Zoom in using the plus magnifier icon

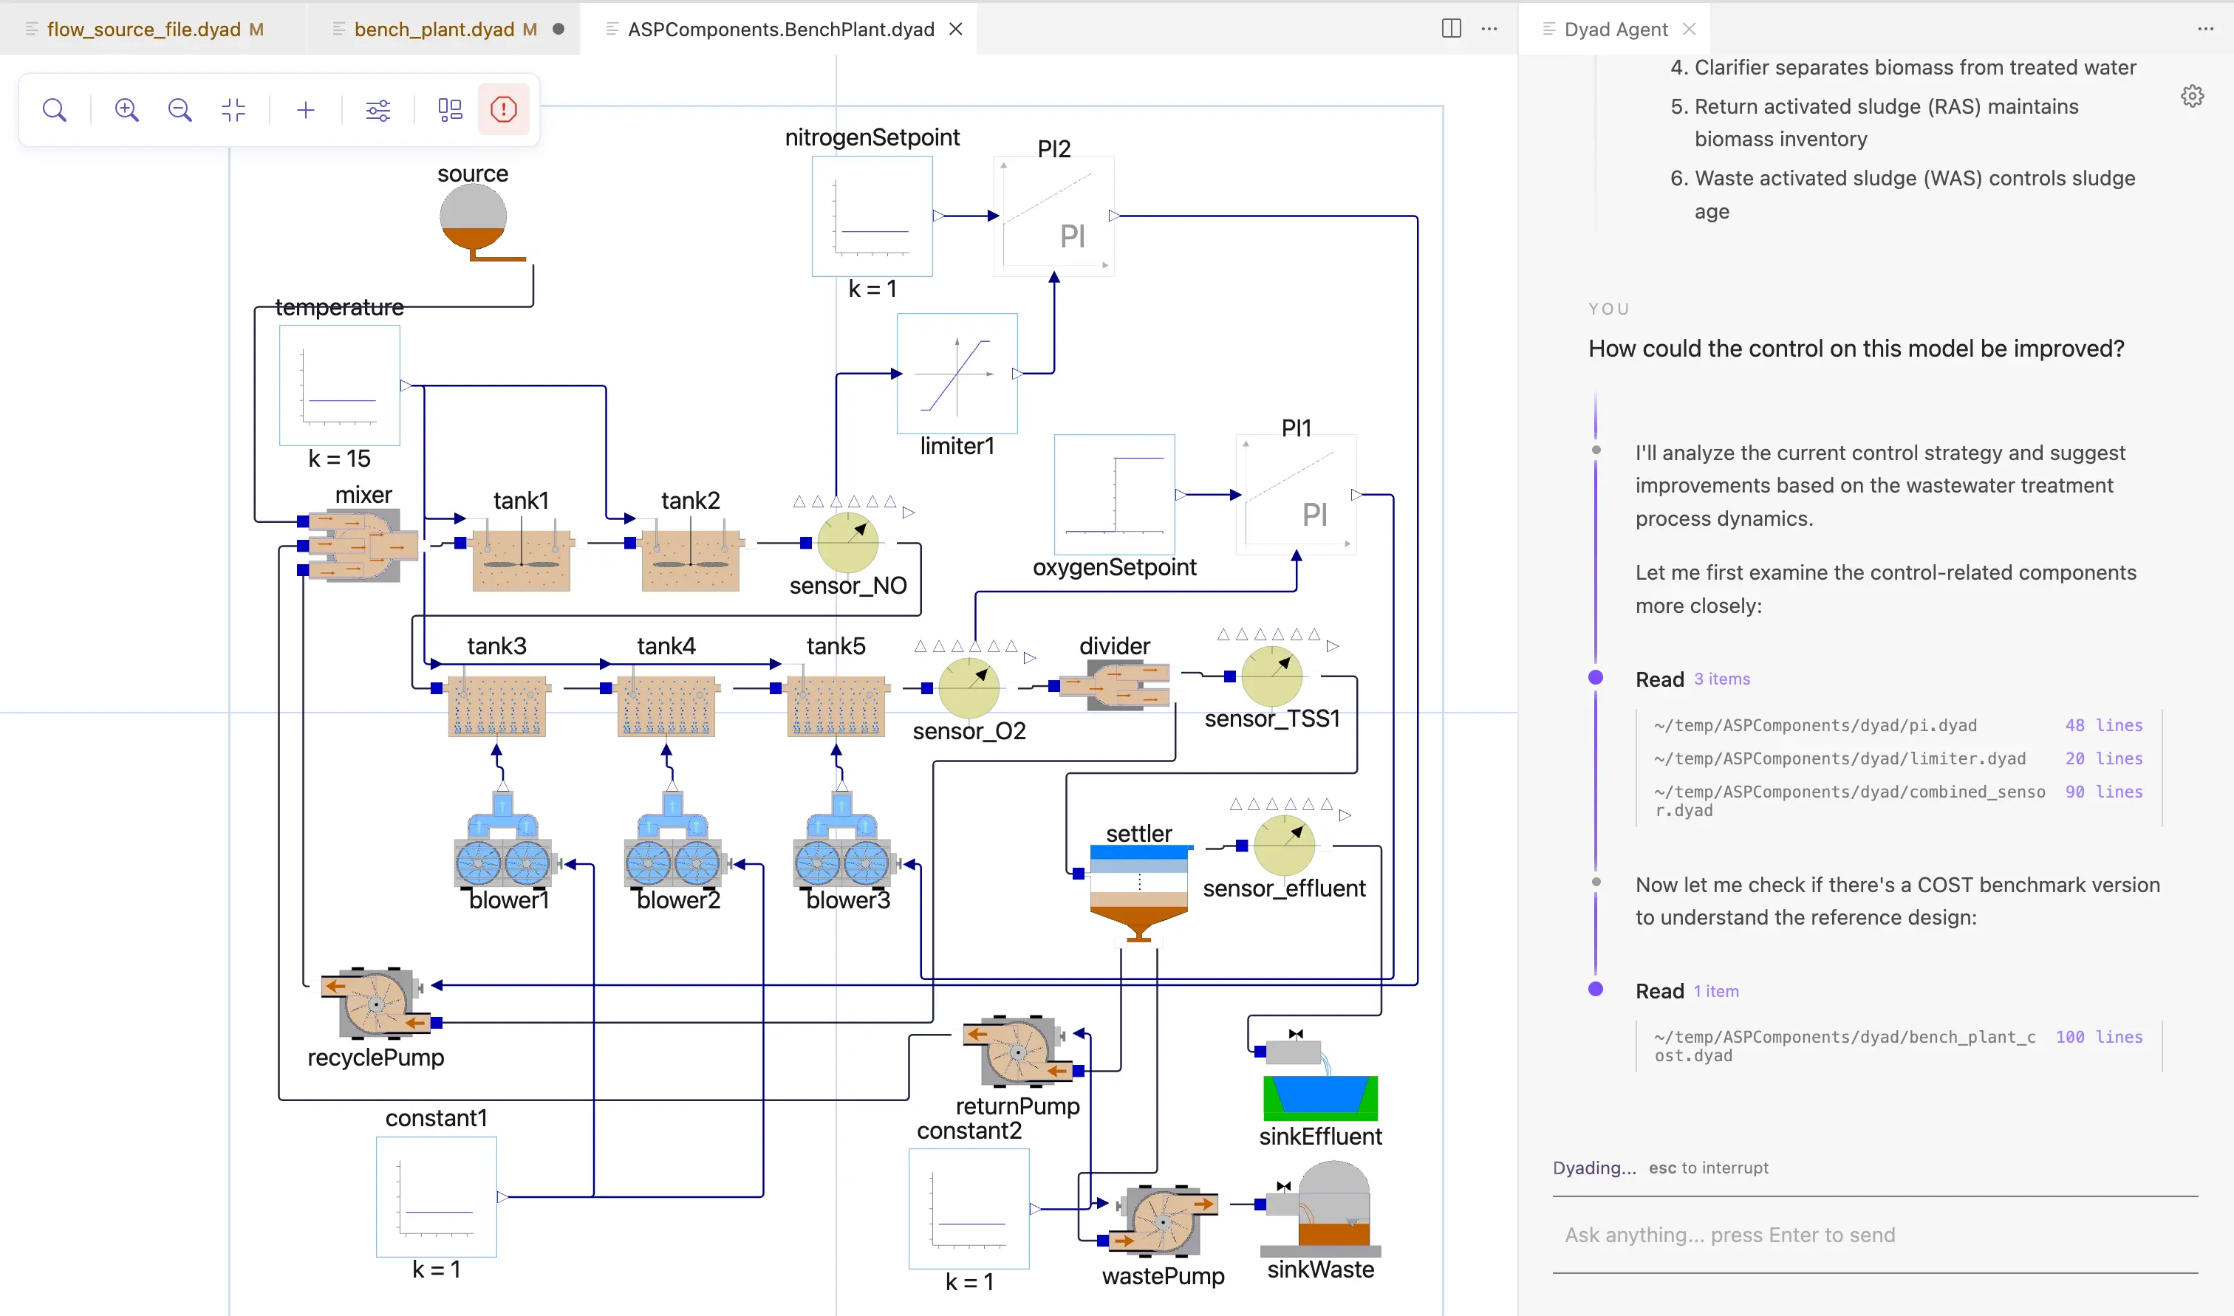click(127, 110)
